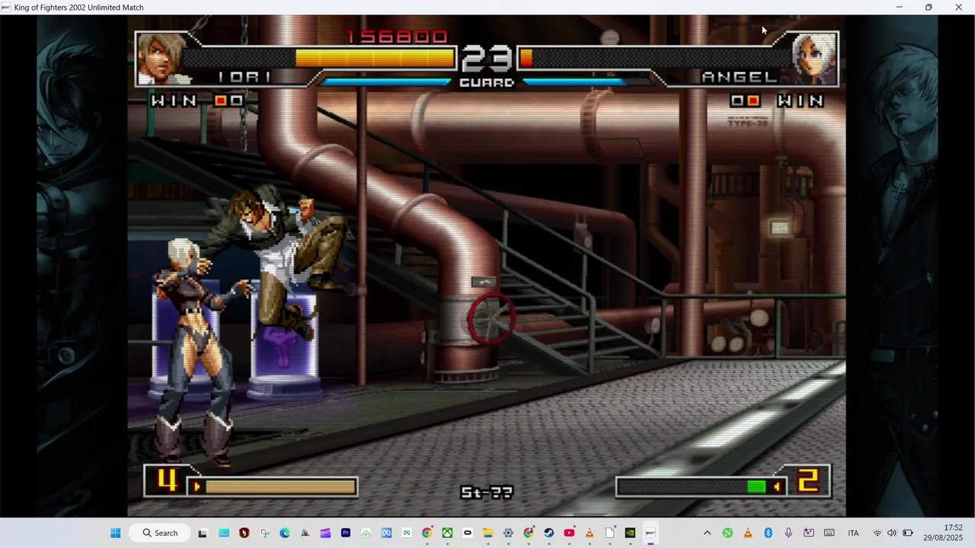The width and height of the screenshot is (975, 548).
Task: Click the power stock number 4
Action: (x=167, y=481)
